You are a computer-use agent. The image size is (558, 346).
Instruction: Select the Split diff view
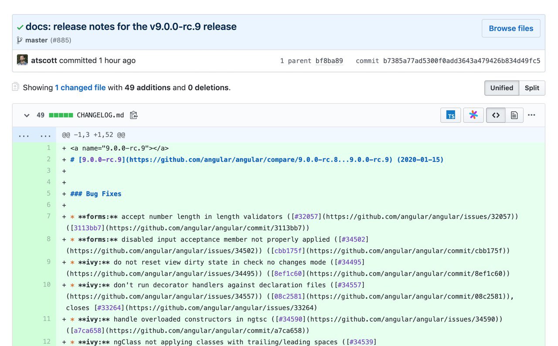tap(532, 88)
